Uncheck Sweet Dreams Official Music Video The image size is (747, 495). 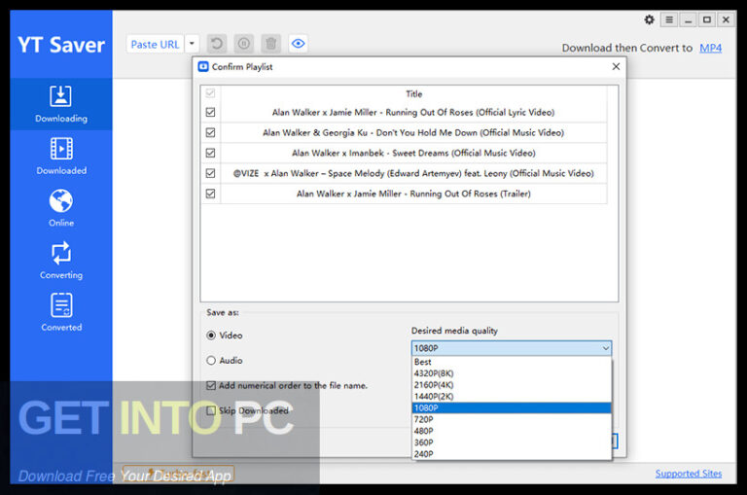pos(210,153)
